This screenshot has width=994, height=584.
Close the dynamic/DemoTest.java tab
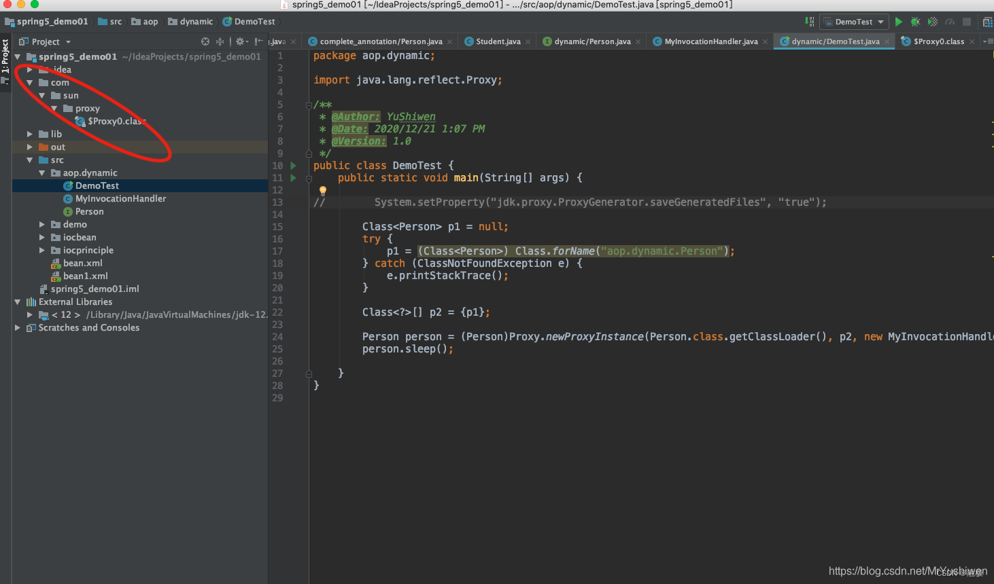pyautogui.click(x=887, y=42)
